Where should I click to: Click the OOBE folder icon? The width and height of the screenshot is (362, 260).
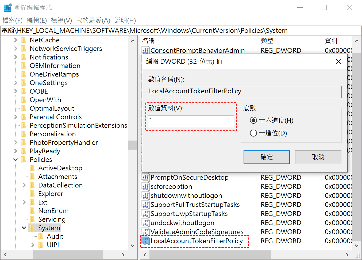coord(24,91)
